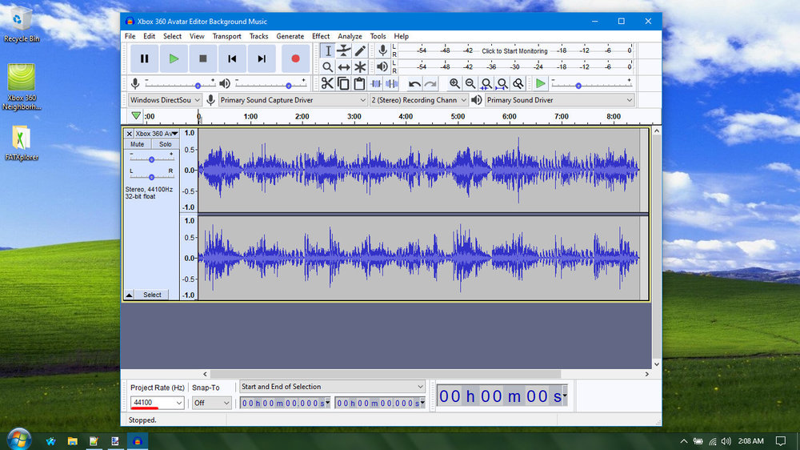Click the timeline green pinned-head triangle
Viewport: 800px width, 450px height.
[136, 116]
